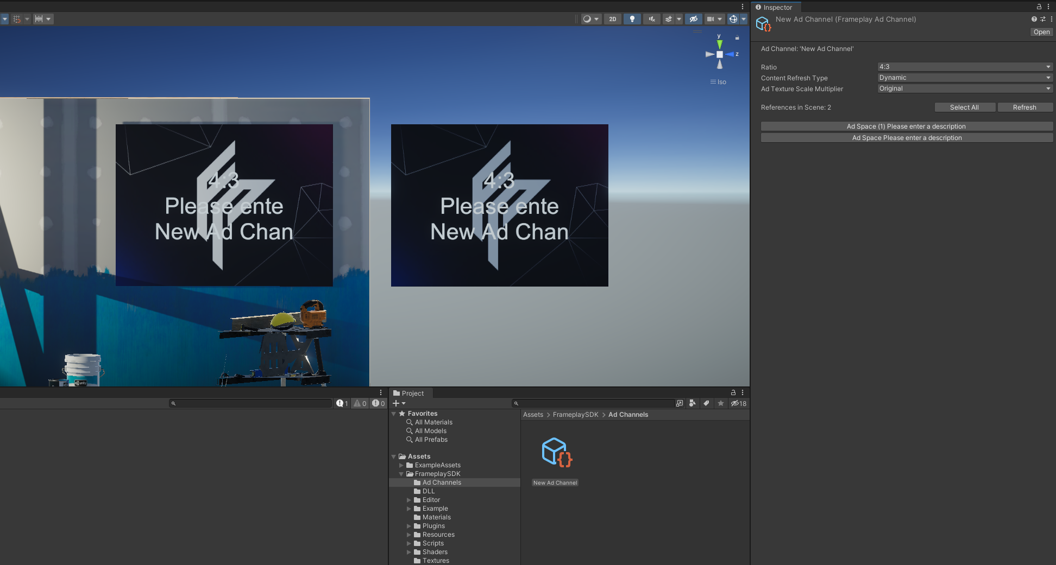Open Console panel three-dot menu
Screen dimensions: 1056x565
[x=381, y=392]
